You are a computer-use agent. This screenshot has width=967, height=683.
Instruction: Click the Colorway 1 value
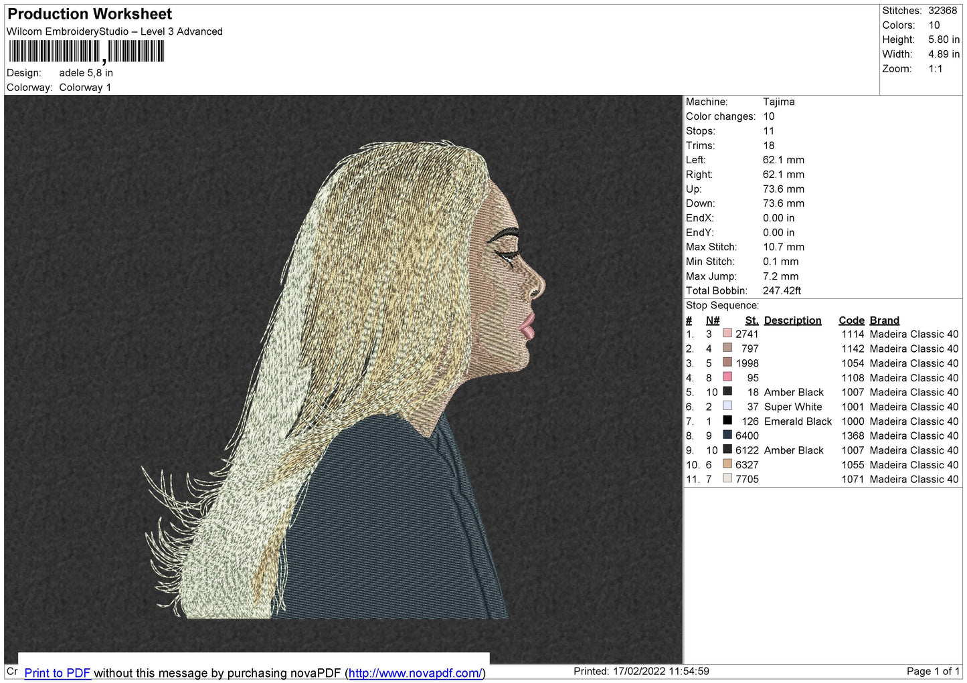(x=85, y=88)
